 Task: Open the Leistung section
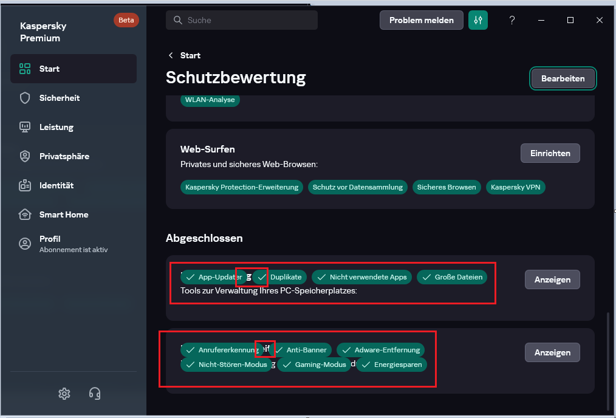pos(74,127)
